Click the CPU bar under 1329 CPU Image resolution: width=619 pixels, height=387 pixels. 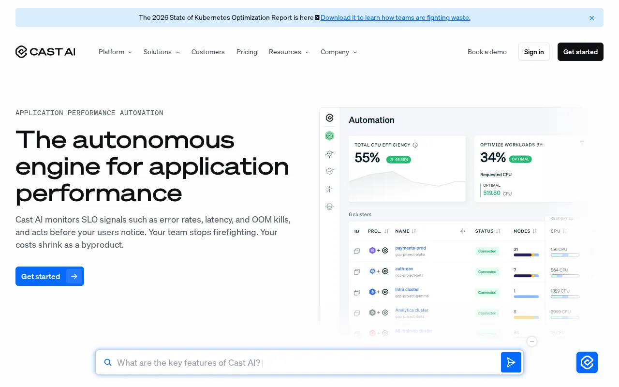tap(565, 297)
